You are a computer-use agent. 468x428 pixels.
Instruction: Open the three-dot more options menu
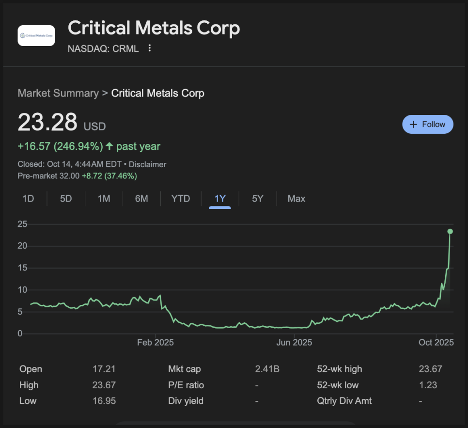[150, 48]
